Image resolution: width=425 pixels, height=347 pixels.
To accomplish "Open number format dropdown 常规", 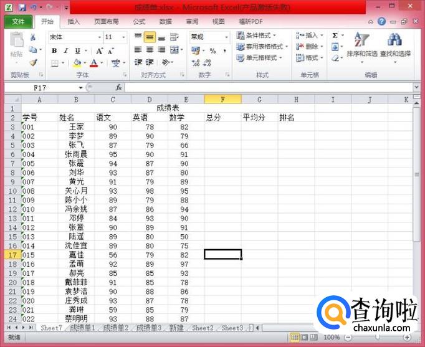I will tap(227, 37).
